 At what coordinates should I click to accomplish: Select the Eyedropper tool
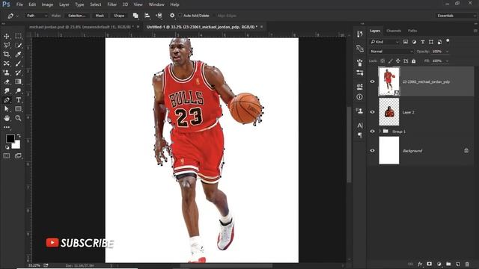(18, 55)
